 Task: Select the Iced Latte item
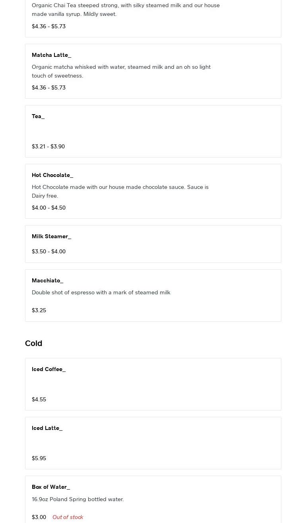(47, 428)
